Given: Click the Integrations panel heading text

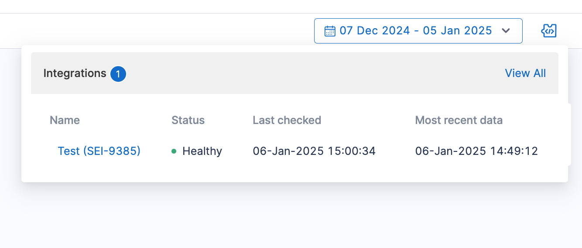Looking at the screenshot, I should [x=75, y=73].
